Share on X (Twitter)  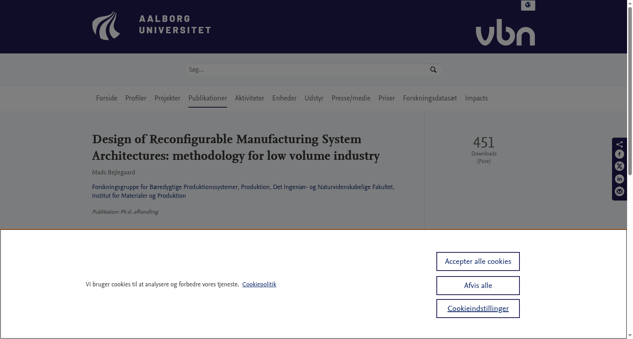point(620,167)
